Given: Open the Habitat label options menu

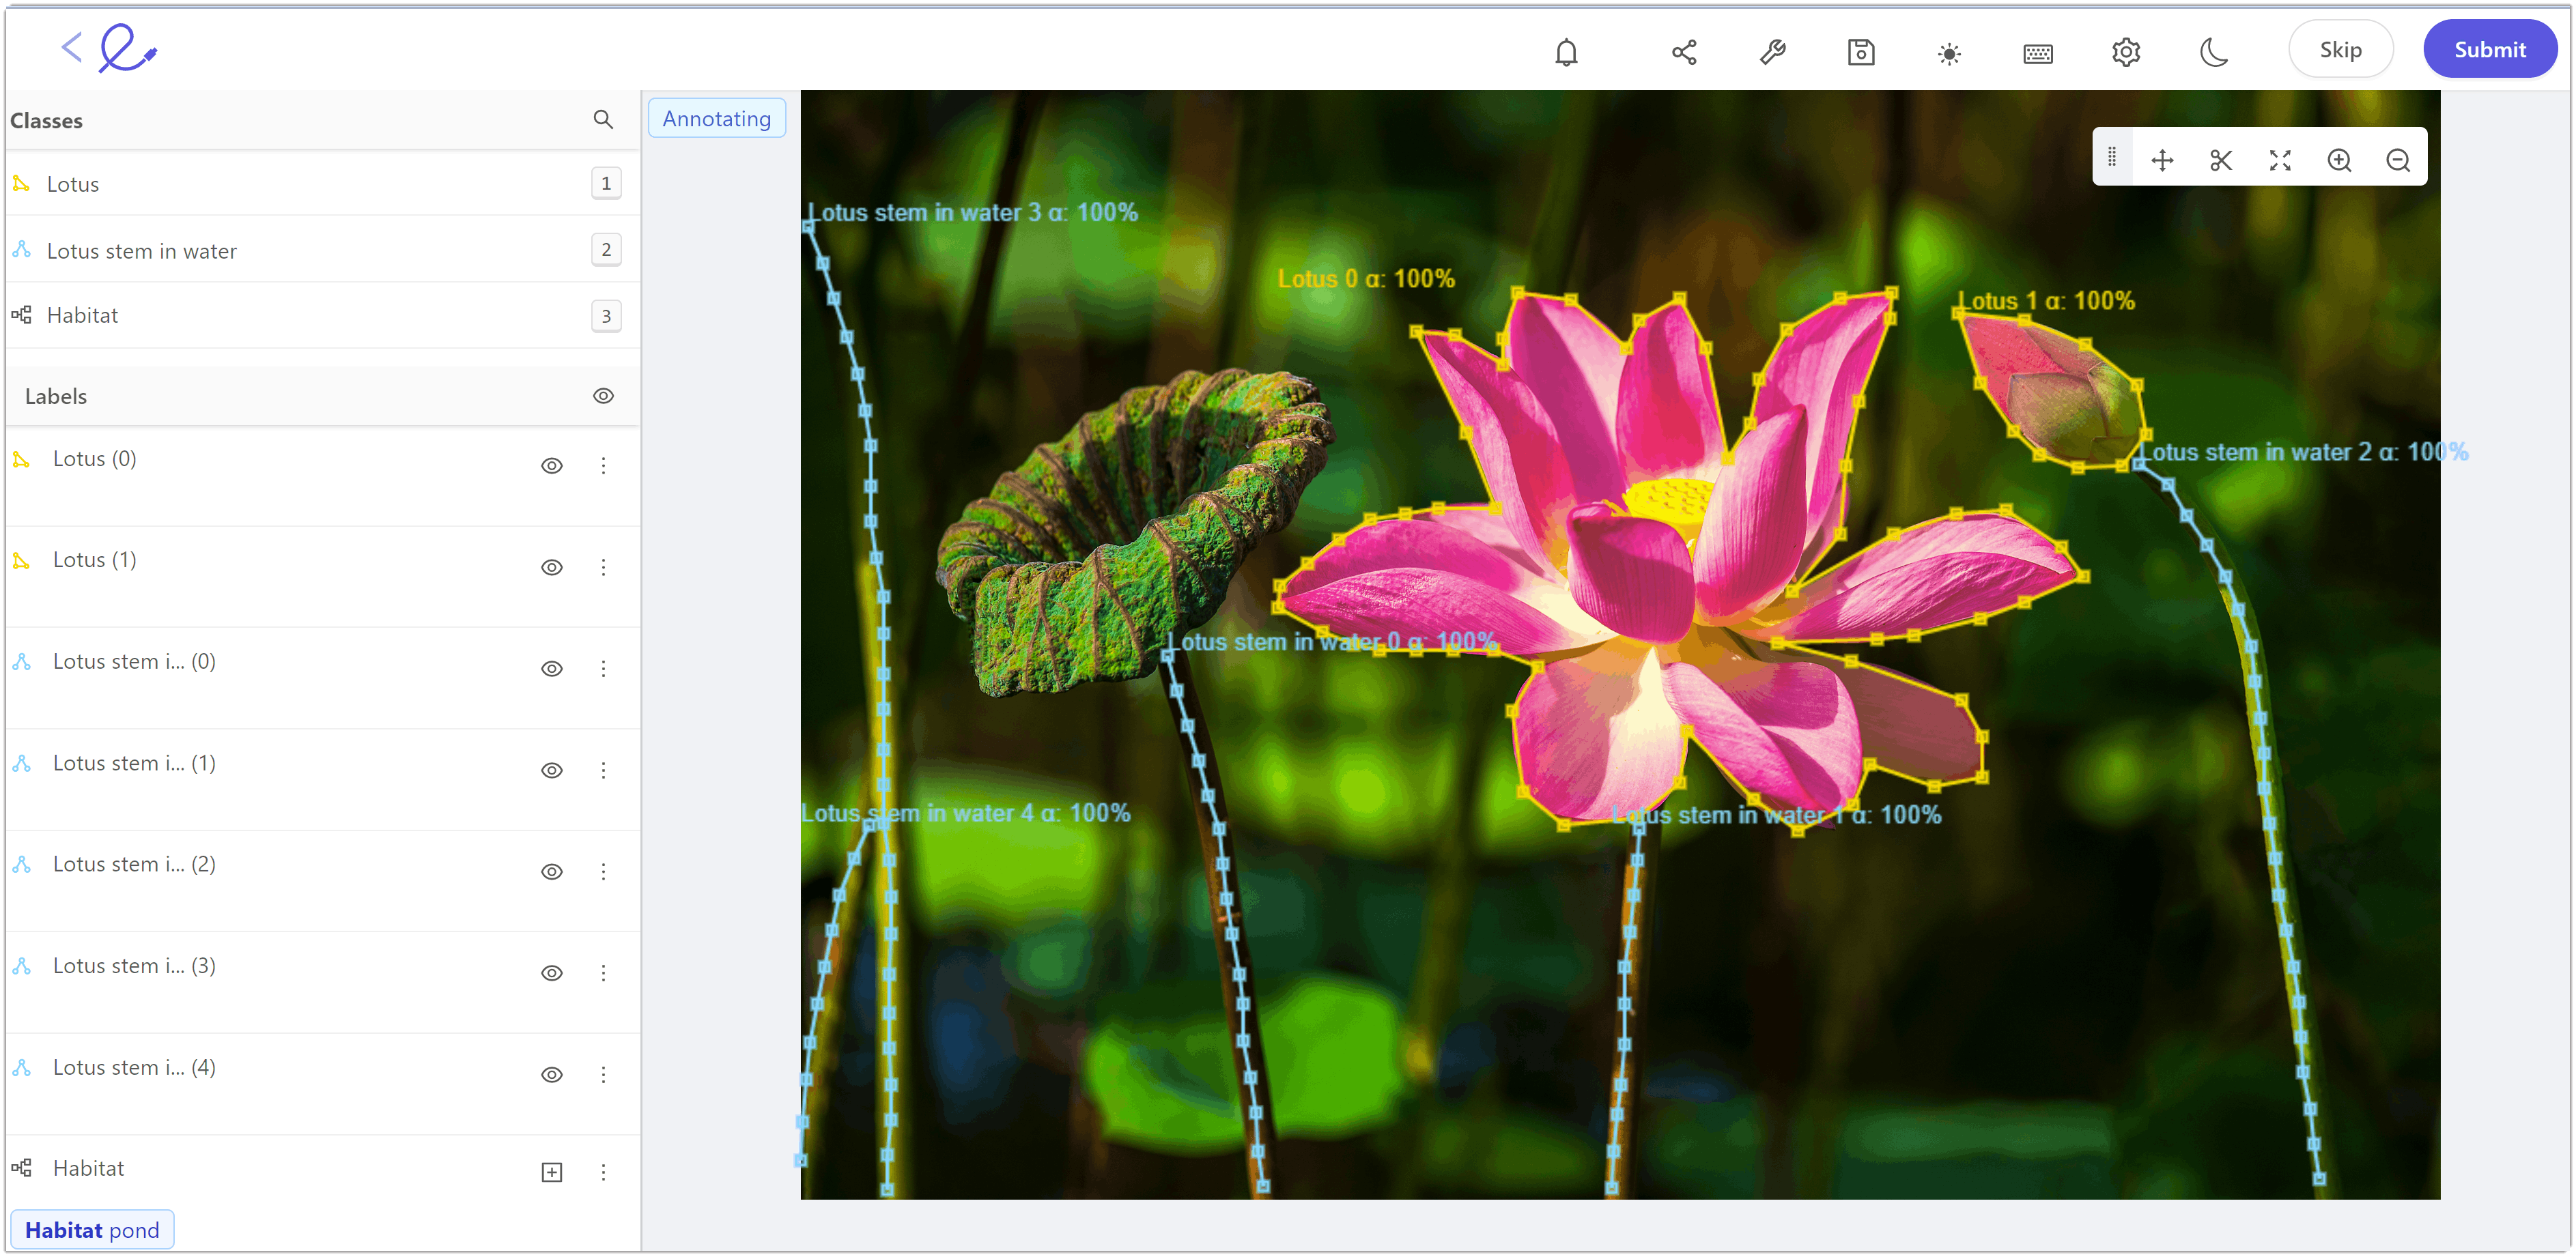Looking at the screenshot, I should [x=604, y=1171].
